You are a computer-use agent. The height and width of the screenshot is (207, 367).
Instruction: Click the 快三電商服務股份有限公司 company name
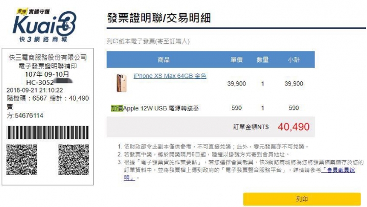click(48, 57)
